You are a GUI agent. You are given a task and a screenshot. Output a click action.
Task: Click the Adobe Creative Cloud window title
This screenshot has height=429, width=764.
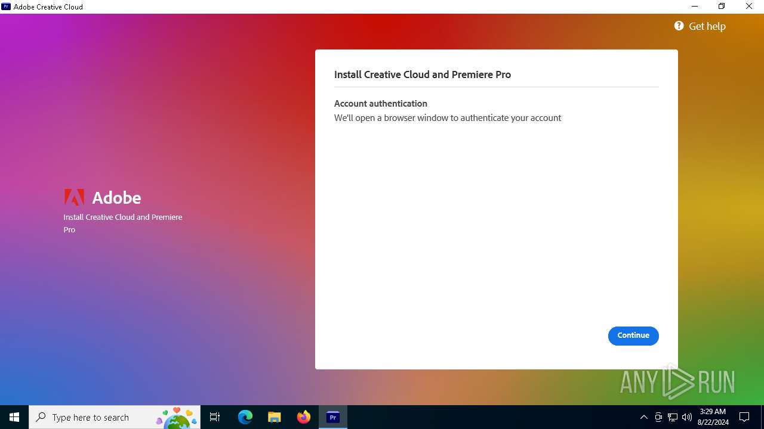(48, 7)
